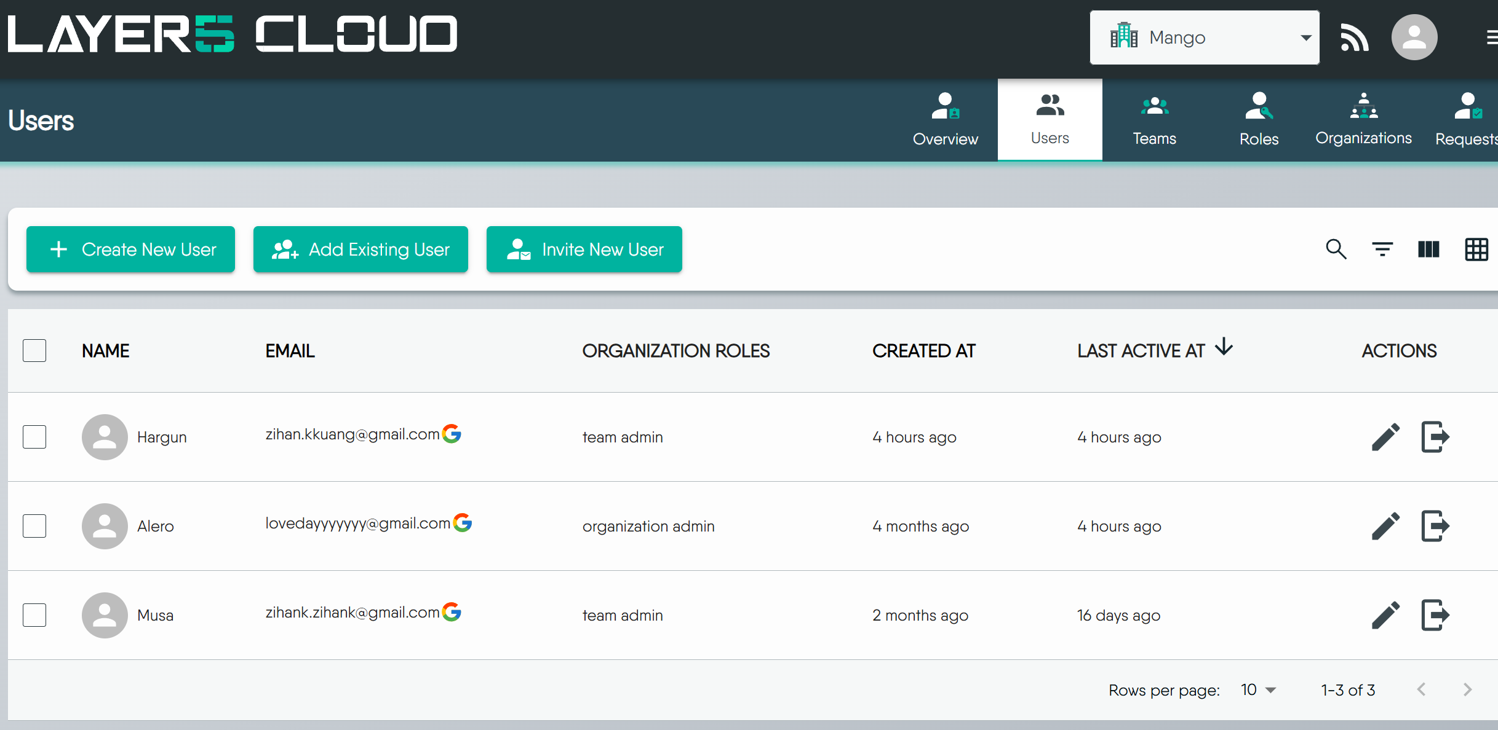Check the checkbox next to Musa
This screenshot has width=1498, height=730.
(x=34, y=615)
